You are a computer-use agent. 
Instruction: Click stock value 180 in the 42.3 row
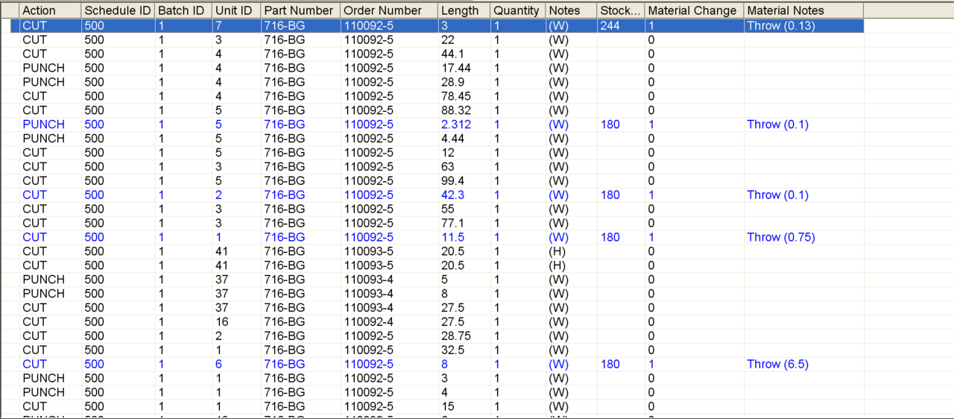(610, 195)
